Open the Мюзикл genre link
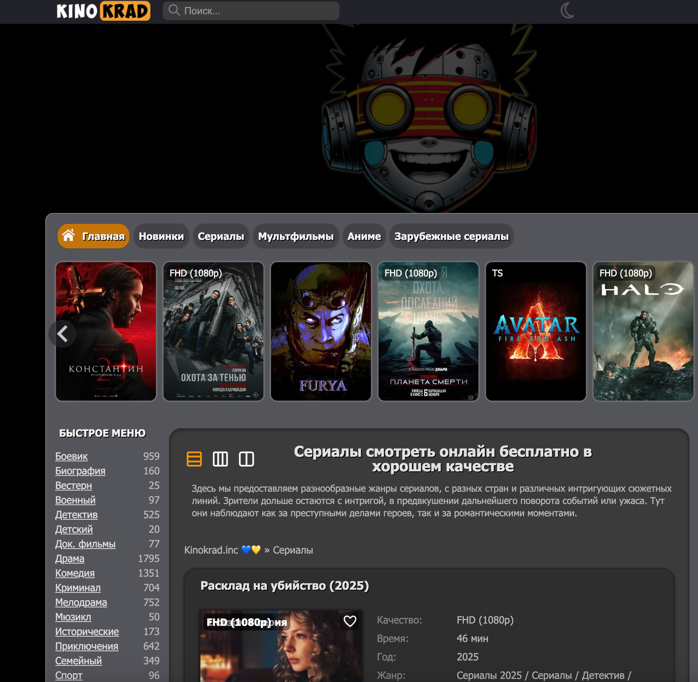 [73, 617]
